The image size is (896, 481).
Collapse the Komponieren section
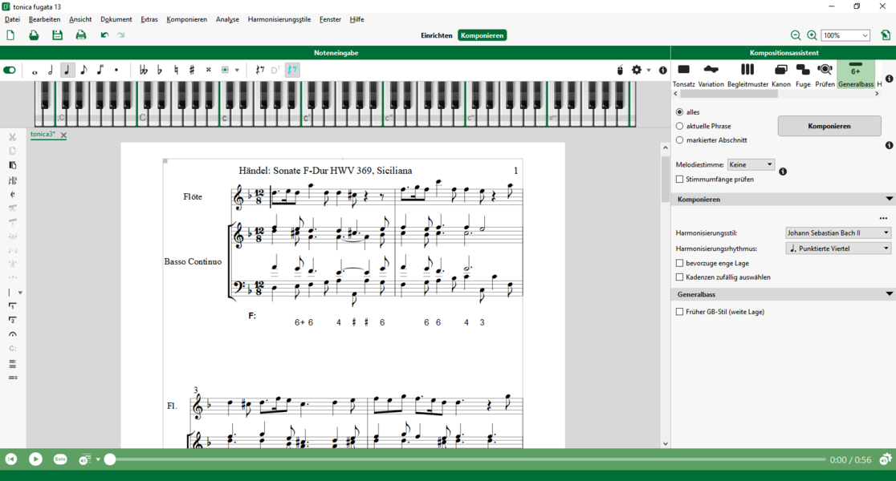click(889, 199)
